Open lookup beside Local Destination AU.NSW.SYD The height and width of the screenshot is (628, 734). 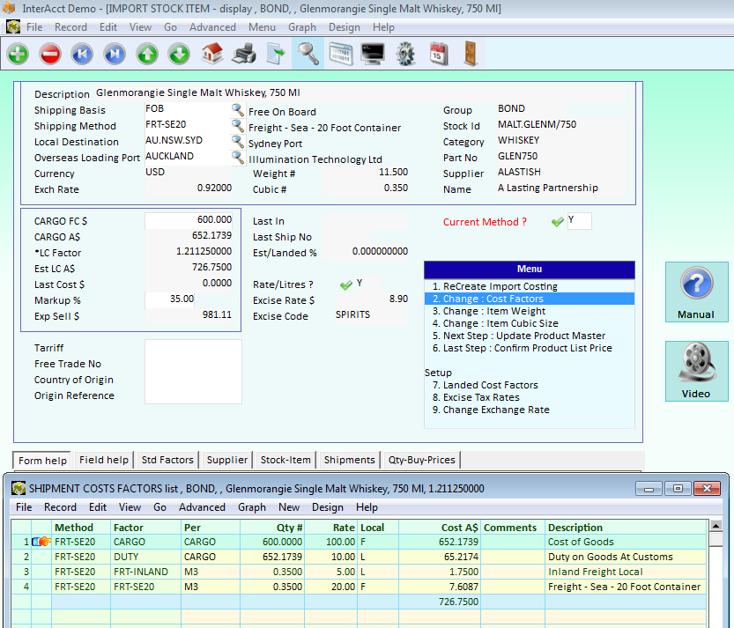(x=238, y=142)
